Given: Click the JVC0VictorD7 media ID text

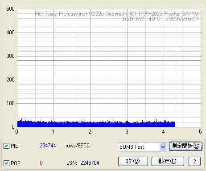Looking at the screenshot, I should click(x=182, y=19).
